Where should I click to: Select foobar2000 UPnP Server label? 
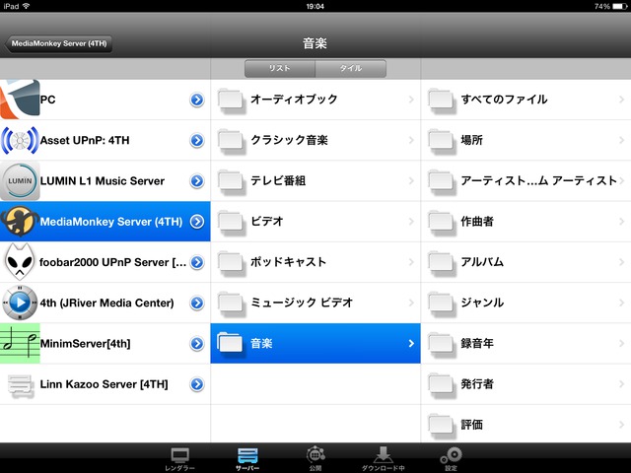pyautogui.click(x=113, y=262)
